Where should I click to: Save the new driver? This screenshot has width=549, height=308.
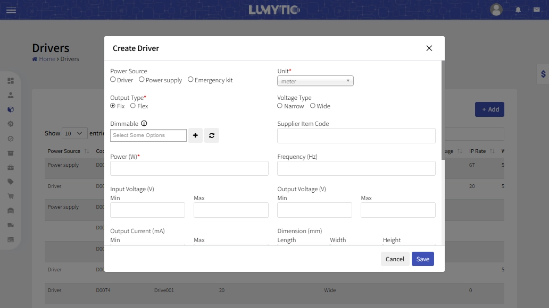[422, 259]
